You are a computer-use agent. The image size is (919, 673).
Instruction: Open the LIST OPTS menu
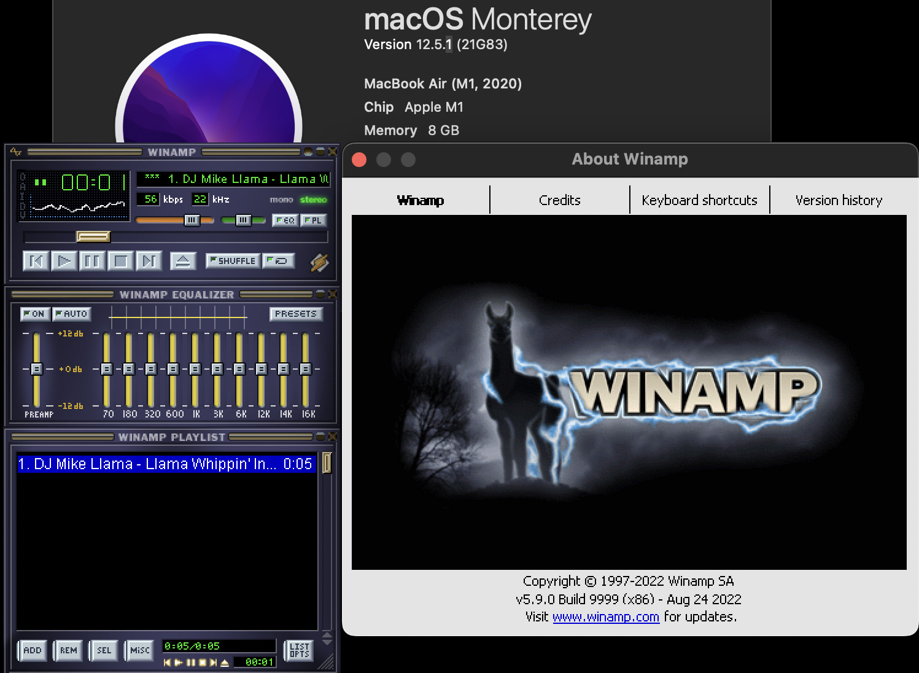pyautogui.click(x=299, y=650)
